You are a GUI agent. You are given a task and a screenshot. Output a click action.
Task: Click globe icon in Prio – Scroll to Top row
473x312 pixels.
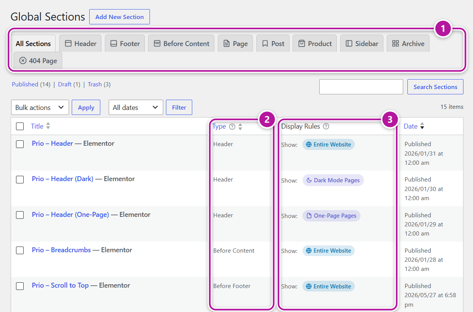tap(309, 287)
